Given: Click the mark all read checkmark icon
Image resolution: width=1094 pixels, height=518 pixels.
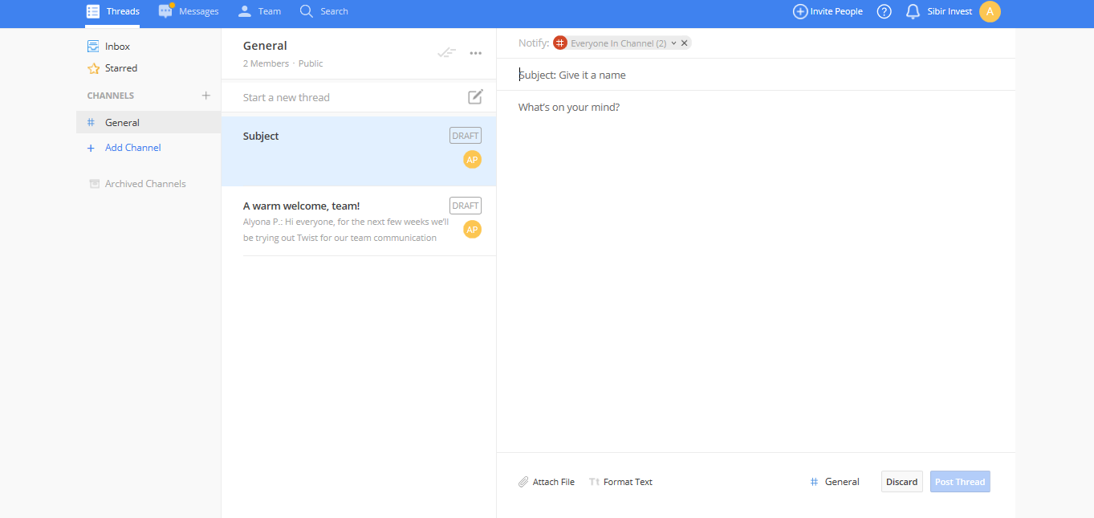Looking at the screenshot, I should [446, 53].
